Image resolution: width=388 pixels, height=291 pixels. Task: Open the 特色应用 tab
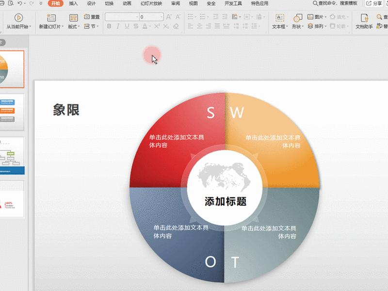click(259, 3)
